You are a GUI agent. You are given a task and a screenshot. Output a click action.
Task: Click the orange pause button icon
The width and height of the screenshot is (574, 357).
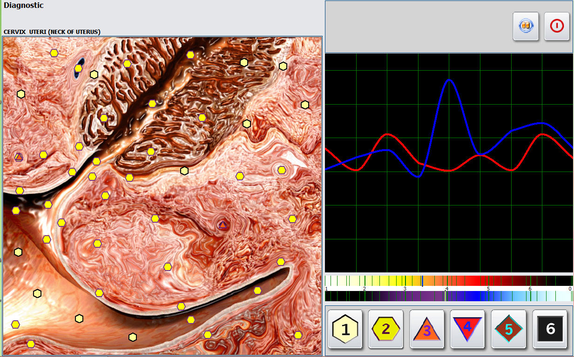tap(526, 26)
